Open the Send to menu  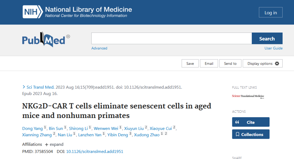(x=230, y=63)
